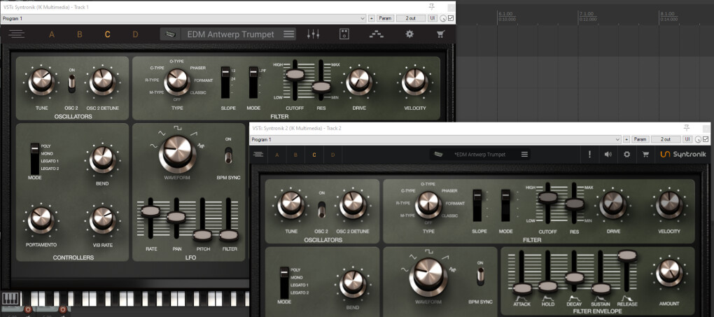Click the AMOUNT knob in Syntronik 2 filter envelope
Screen dimensions: 714x317
(669, 272)
